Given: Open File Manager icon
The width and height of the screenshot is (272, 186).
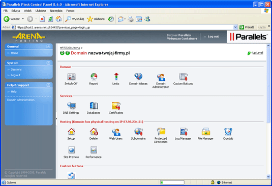Looking at the screenshot, I should (206, 132).
